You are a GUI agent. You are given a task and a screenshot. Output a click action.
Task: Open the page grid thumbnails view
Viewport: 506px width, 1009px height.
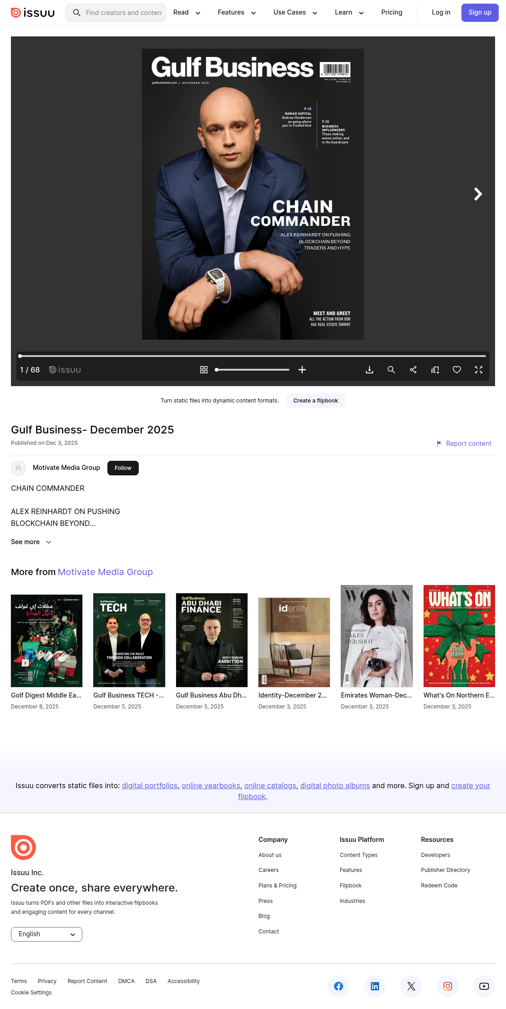204,370
